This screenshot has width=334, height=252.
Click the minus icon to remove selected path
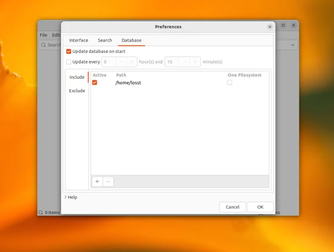(x=108, y=182)
